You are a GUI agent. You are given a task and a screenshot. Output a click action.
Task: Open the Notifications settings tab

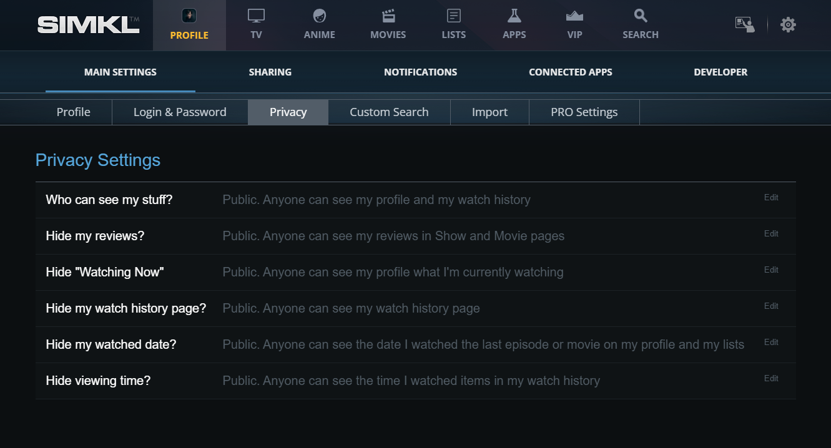420,72
